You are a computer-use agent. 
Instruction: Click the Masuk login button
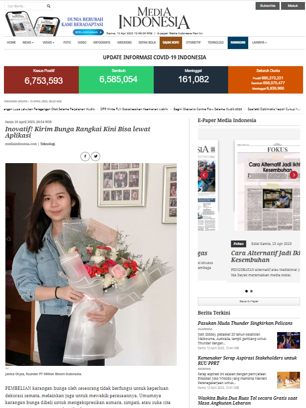[x=293, y=6]
